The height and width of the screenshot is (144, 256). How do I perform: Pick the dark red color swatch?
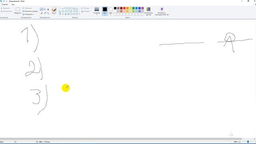[x=121, y=8]
